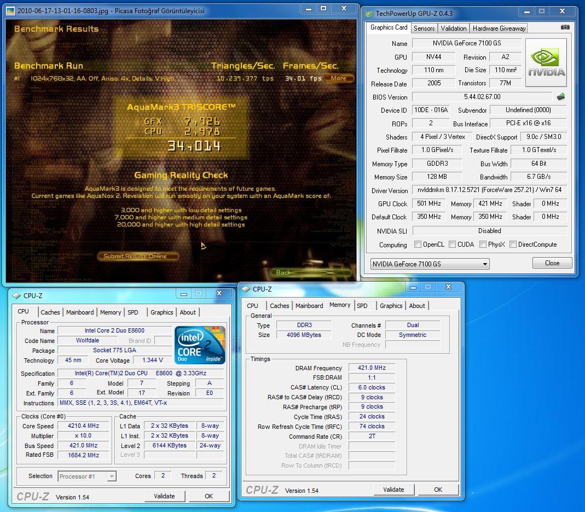Click the More button in benchmark results
The image size is (585, 512).
pyautogui.click(x=338, y=78)
